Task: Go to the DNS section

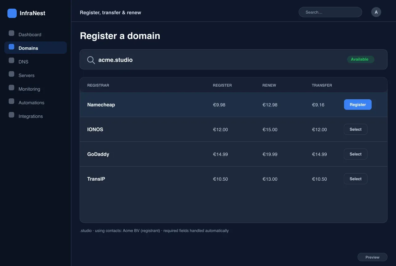Action: point(36,62)
